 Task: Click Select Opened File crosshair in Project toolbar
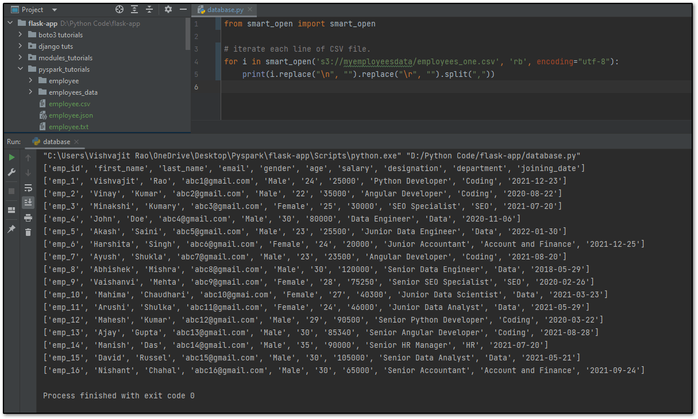coord(119,9)
